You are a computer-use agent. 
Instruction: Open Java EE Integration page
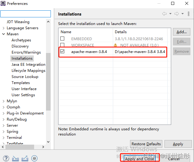point(28,65)
